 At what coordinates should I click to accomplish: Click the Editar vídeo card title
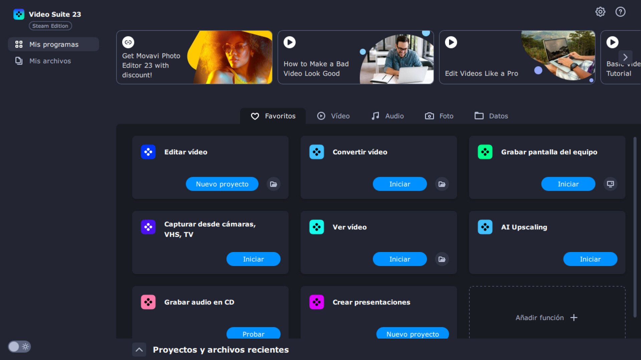tap(186, 152)
